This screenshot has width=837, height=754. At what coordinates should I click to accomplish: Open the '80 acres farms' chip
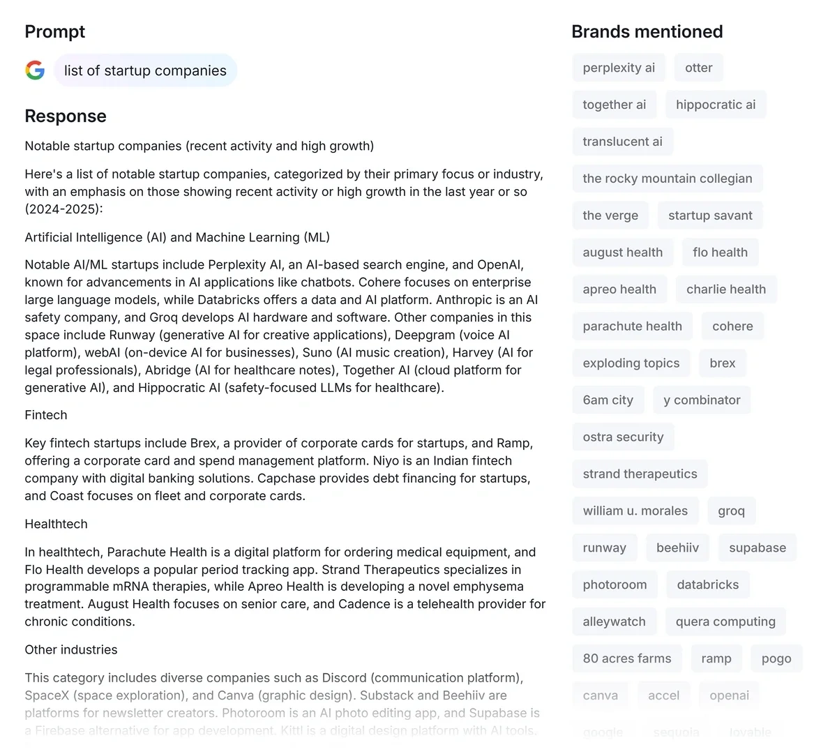click(626, 659)
